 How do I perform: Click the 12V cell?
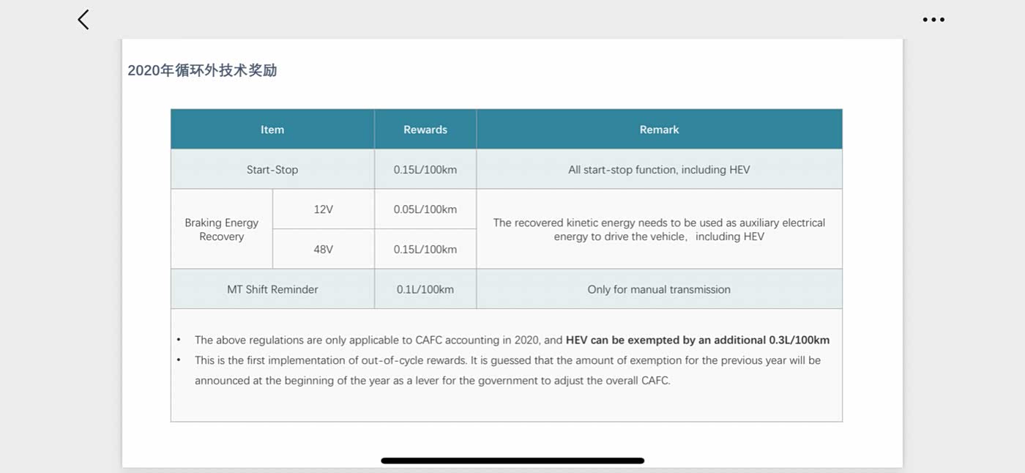323,209
